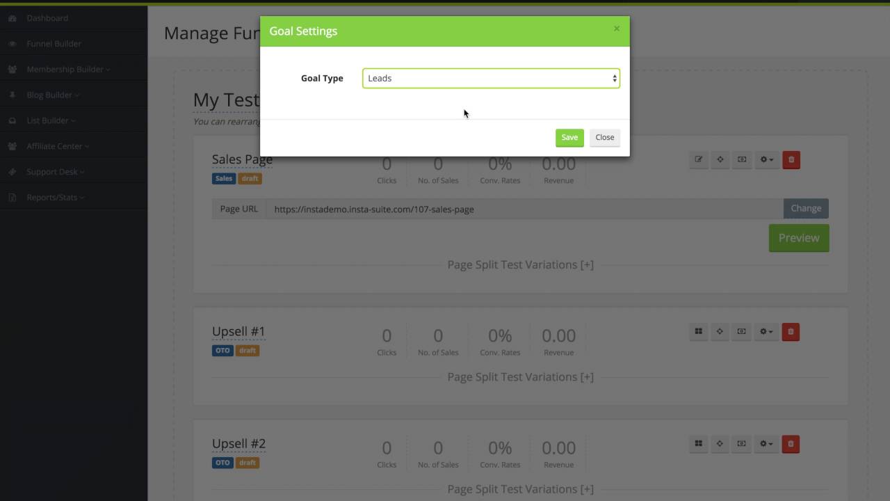890x501 pixels.
Task: Click the green Preview button
Action: pos(799,238)
